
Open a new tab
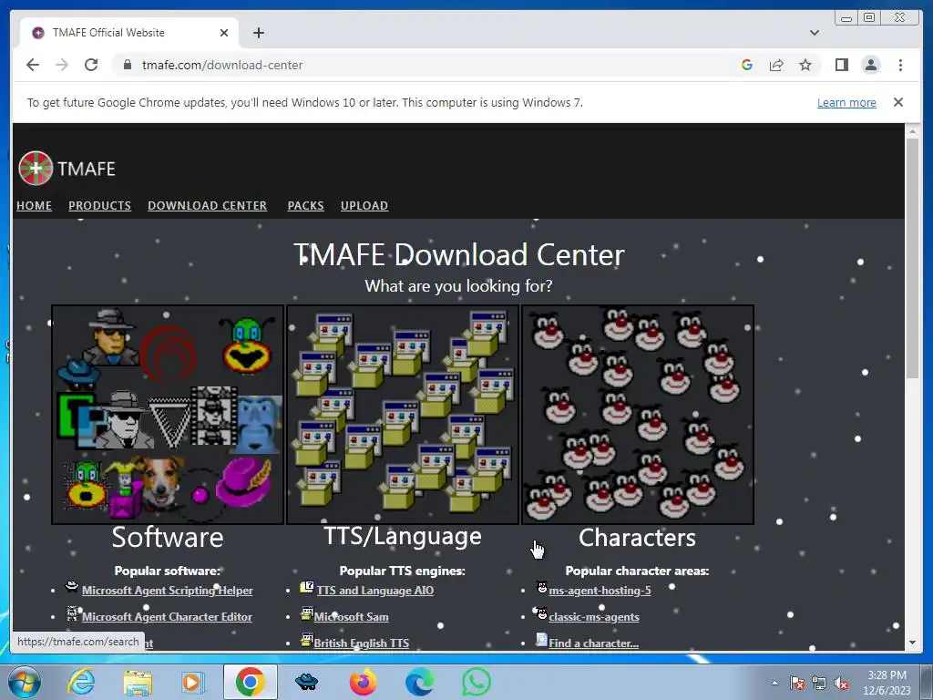point(258,33)
